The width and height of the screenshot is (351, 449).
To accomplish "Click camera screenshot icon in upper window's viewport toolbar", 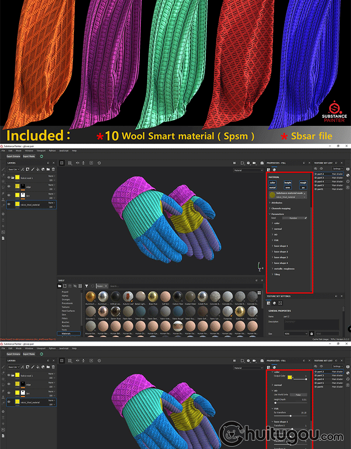I will (x=262, y=163).
